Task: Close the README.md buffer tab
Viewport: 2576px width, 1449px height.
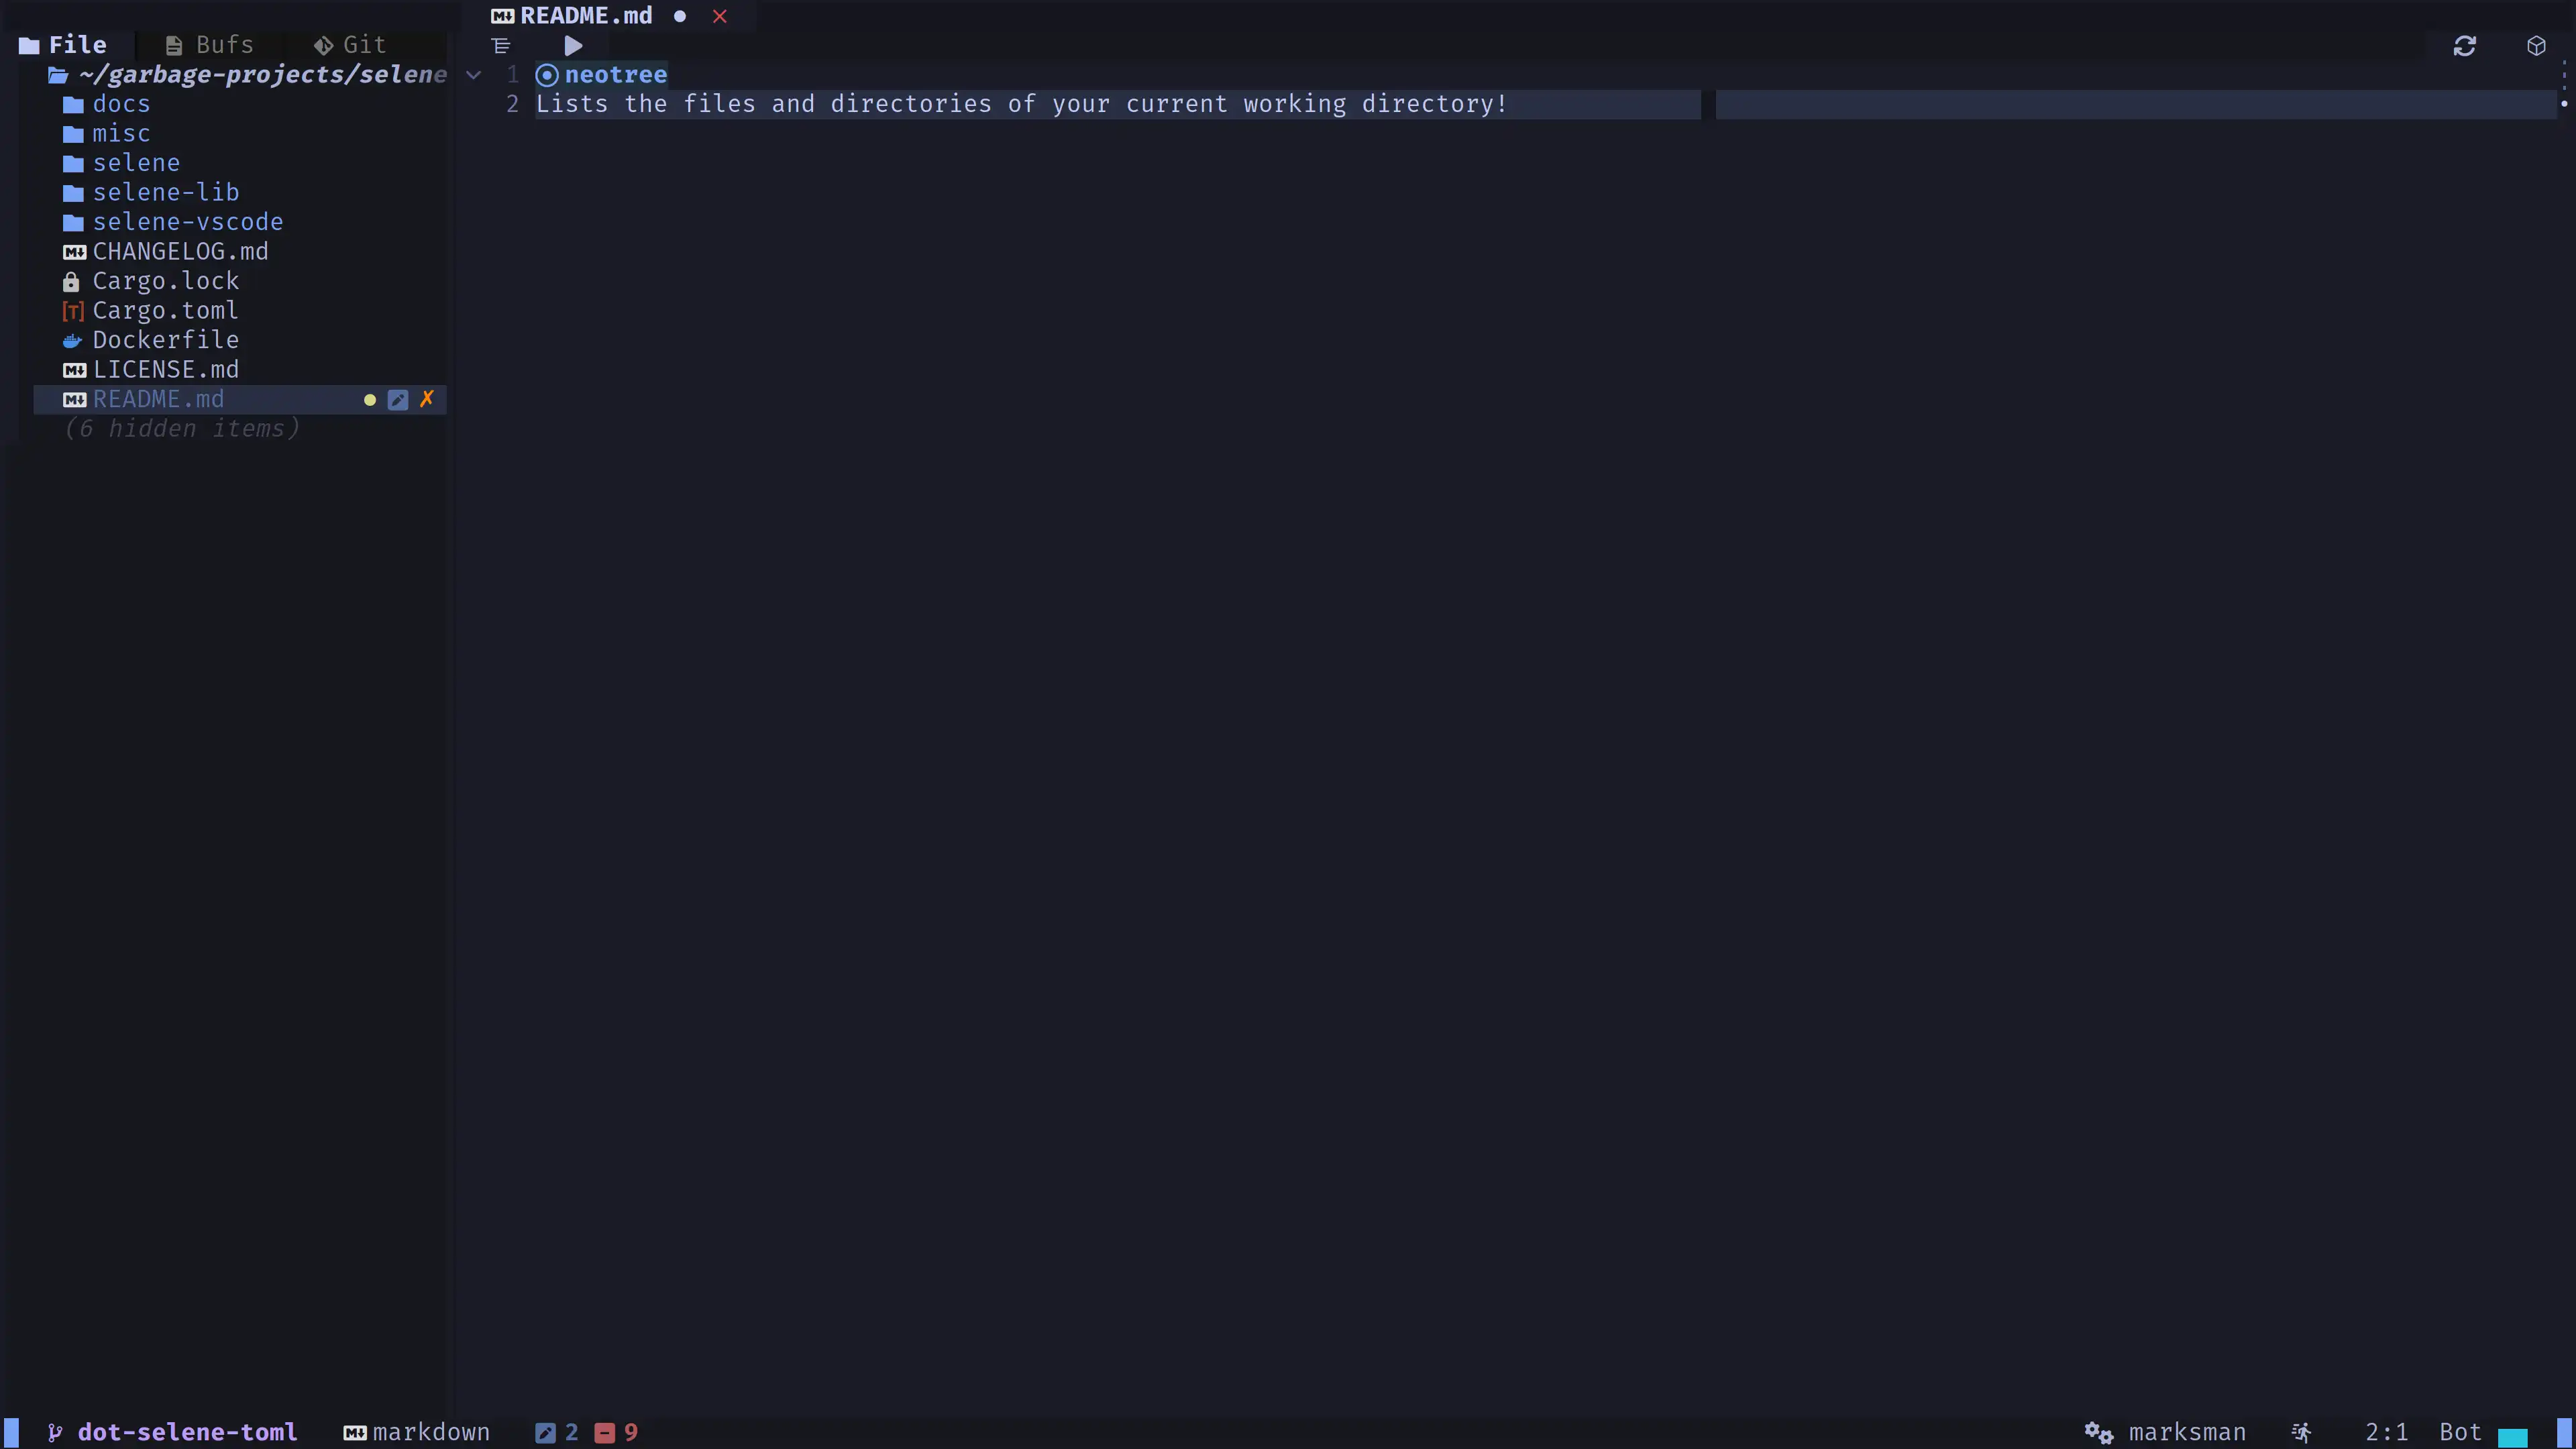Action: [719, 16]
